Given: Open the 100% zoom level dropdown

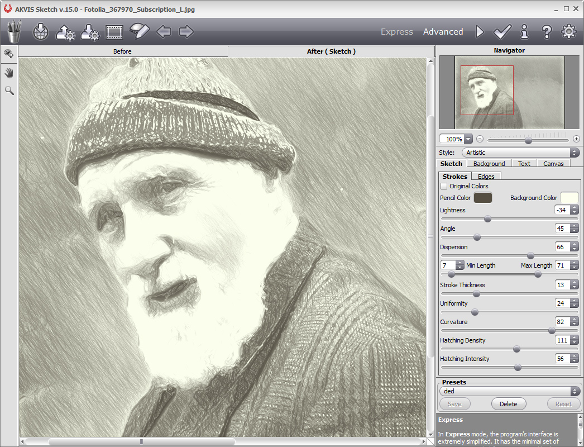Looking at the screenshot, I should click(x=468, y=139).
